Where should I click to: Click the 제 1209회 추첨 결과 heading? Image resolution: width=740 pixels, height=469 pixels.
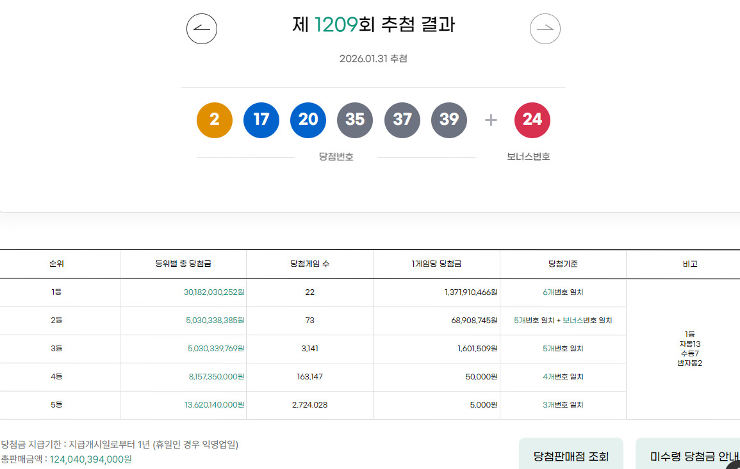point(374,24)
